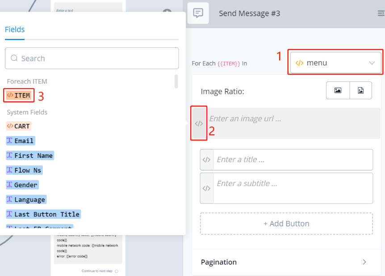This screenshot has height=276, width=385.
Task: Click the Send Message chat bubble icon
Action: coord(198,13)
